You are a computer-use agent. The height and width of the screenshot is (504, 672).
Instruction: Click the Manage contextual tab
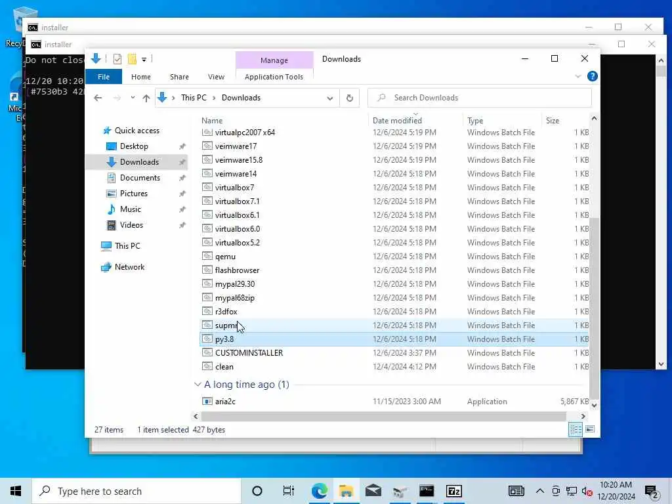(x=274, y=60)
